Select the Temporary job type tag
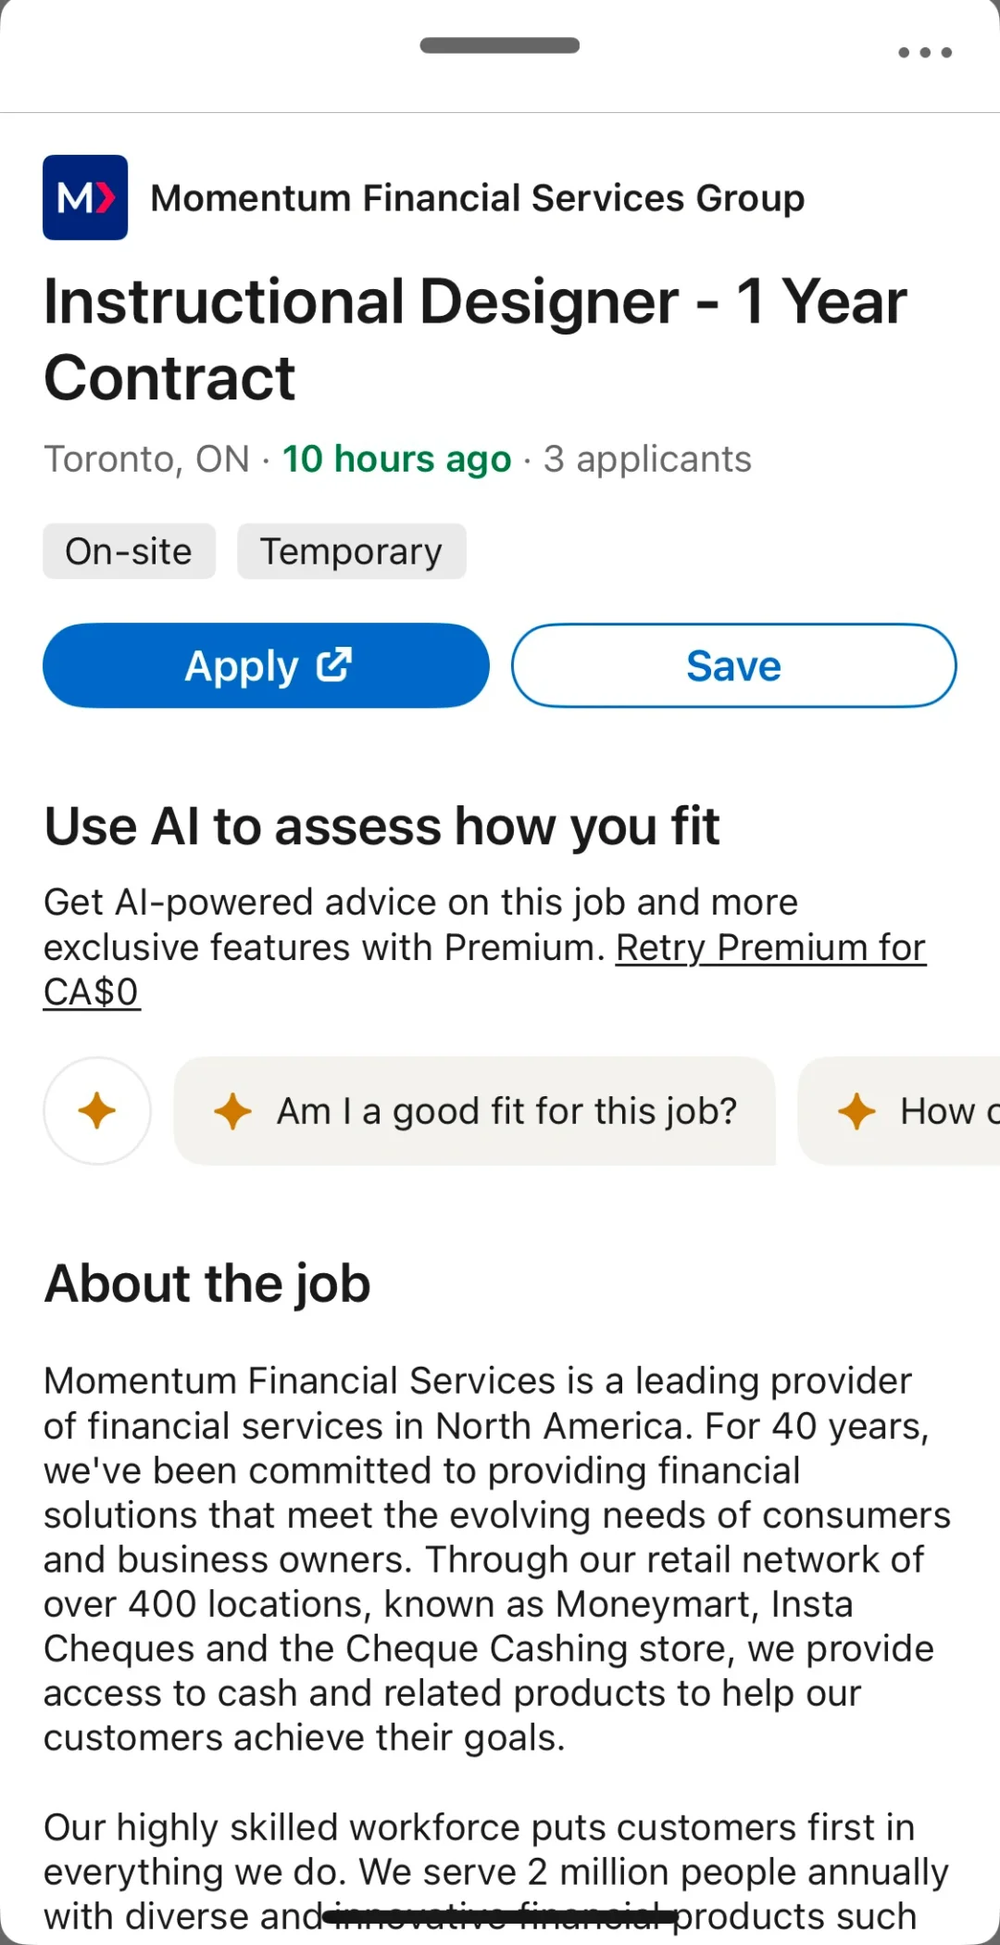This screenshot has height=1945, width=1000. 351,551
